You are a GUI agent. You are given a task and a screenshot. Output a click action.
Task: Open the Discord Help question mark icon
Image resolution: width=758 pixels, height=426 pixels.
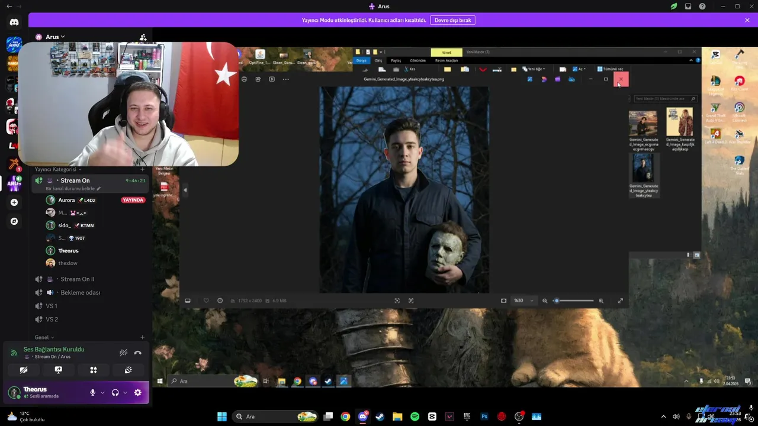(702, 7)
